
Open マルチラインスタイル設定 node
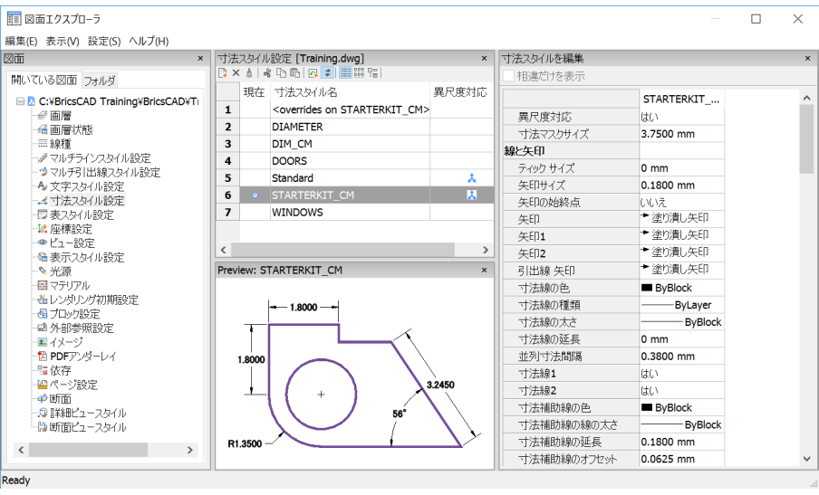pos(101,158)
